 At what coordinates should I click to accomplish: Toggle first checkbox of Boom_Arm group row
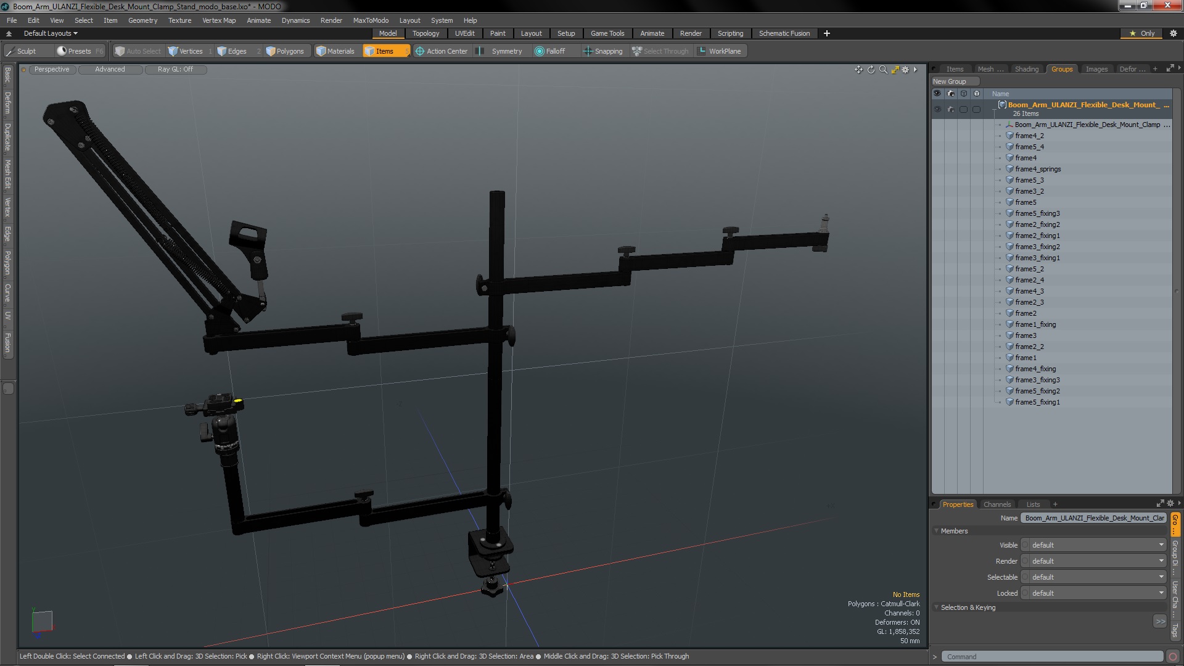(963, 109)
